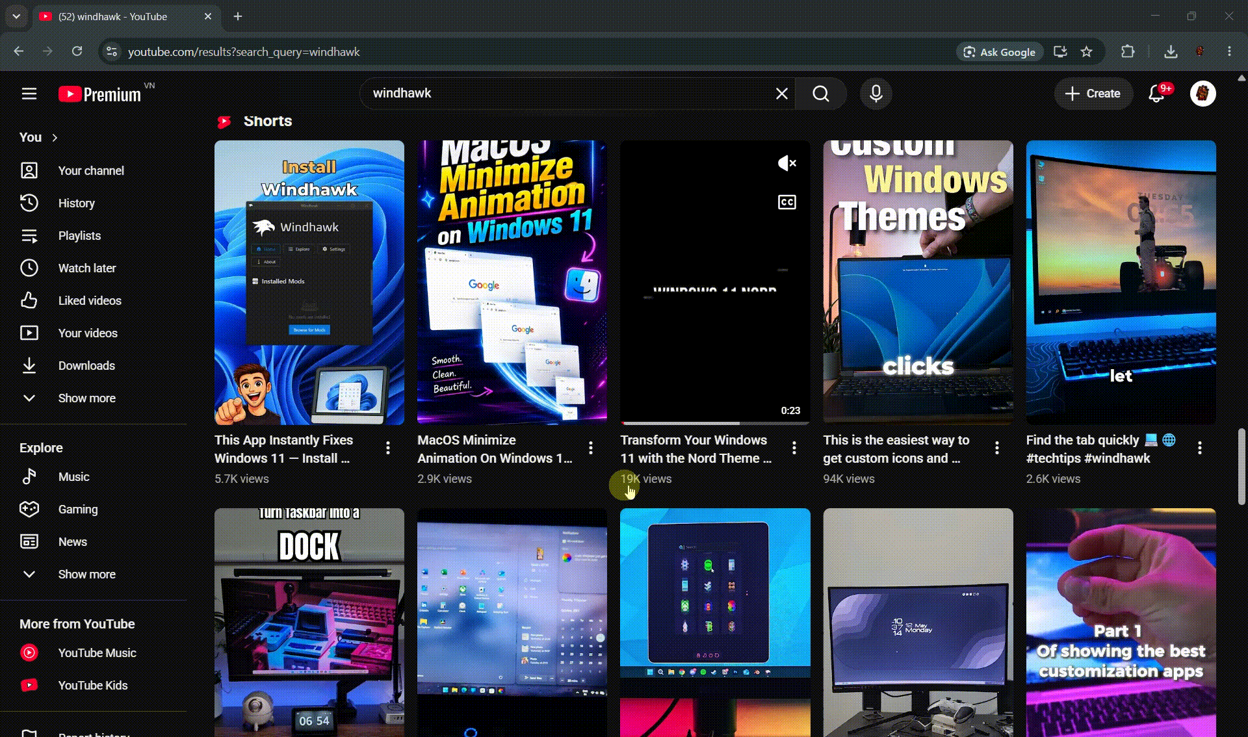
Task: Open title 'MacOS Minimize Animation On Windows'
Action: (x=495, y=449)
